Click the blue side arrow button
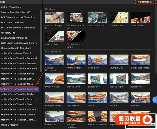 point(155,100)
